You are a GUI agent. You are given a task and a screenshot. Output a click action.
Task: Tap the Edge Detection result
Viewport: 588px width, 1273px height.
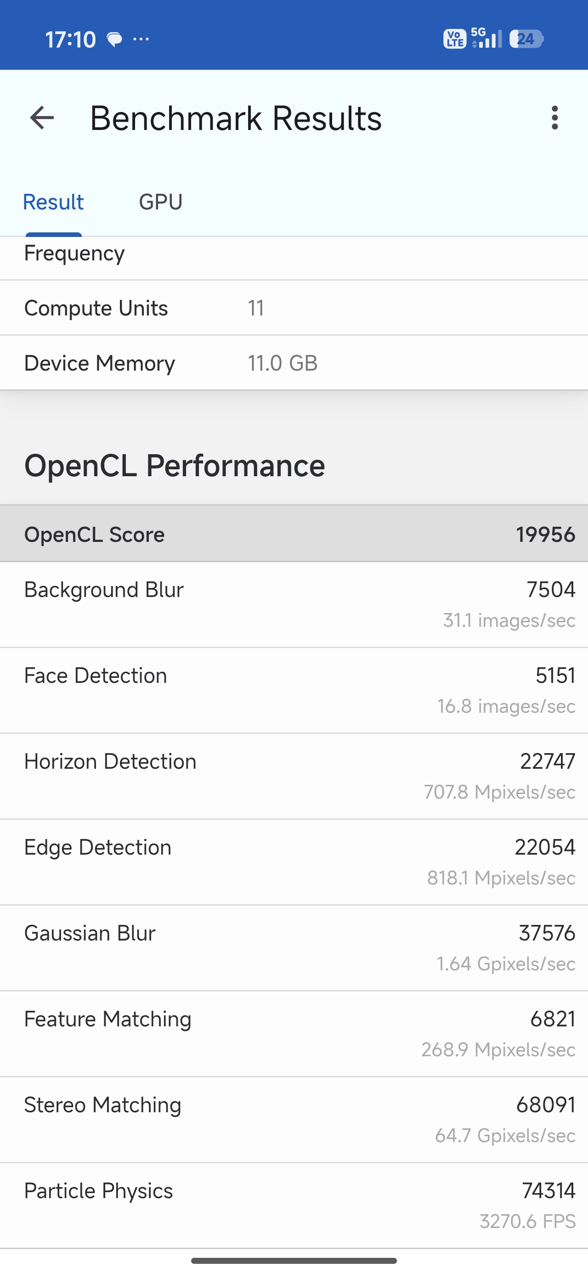[x=294, y=862]
